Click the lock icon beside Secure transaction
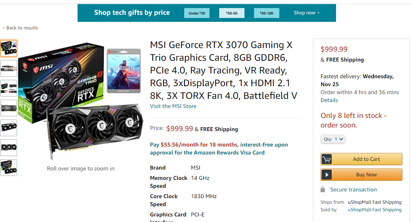This screenshot has height=222, width=412. [323, 189]
